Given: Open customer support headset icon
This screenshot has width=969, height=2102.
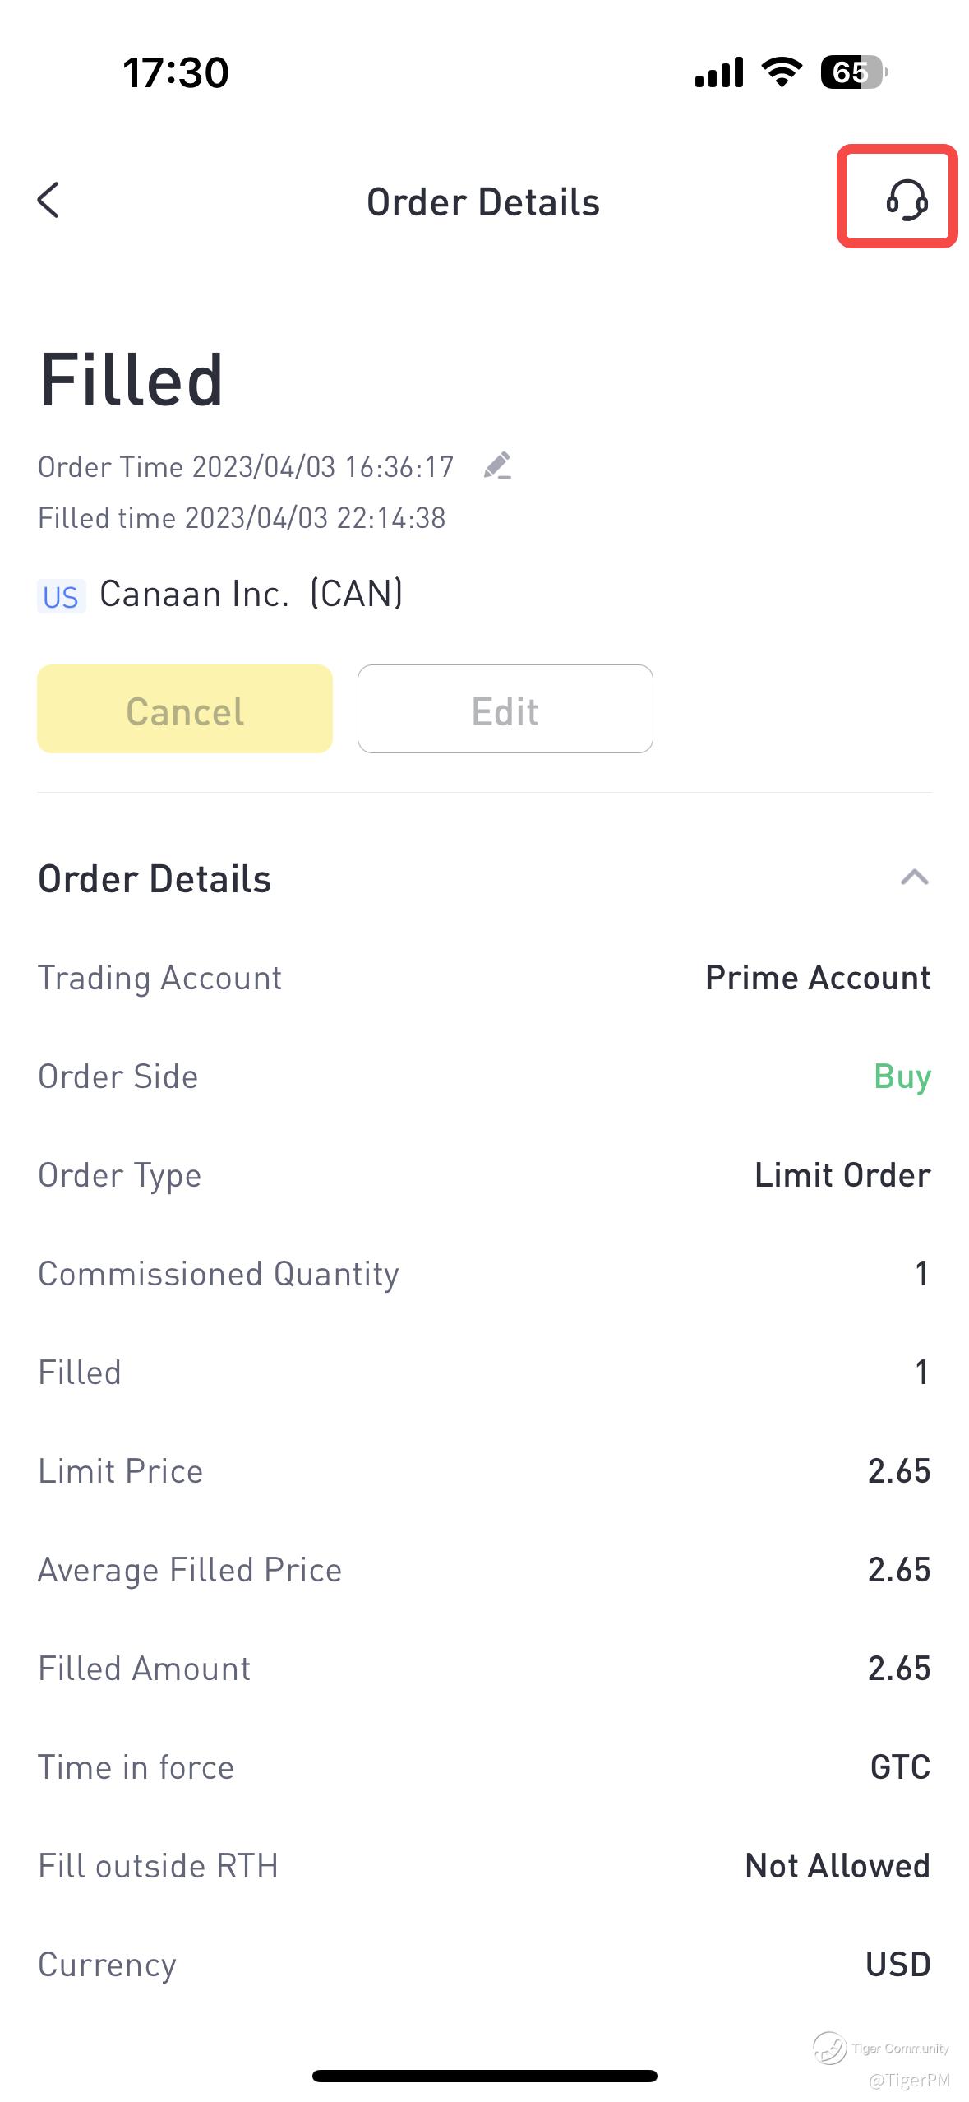Looking at the screenshot, I should (x=906, y=200).
